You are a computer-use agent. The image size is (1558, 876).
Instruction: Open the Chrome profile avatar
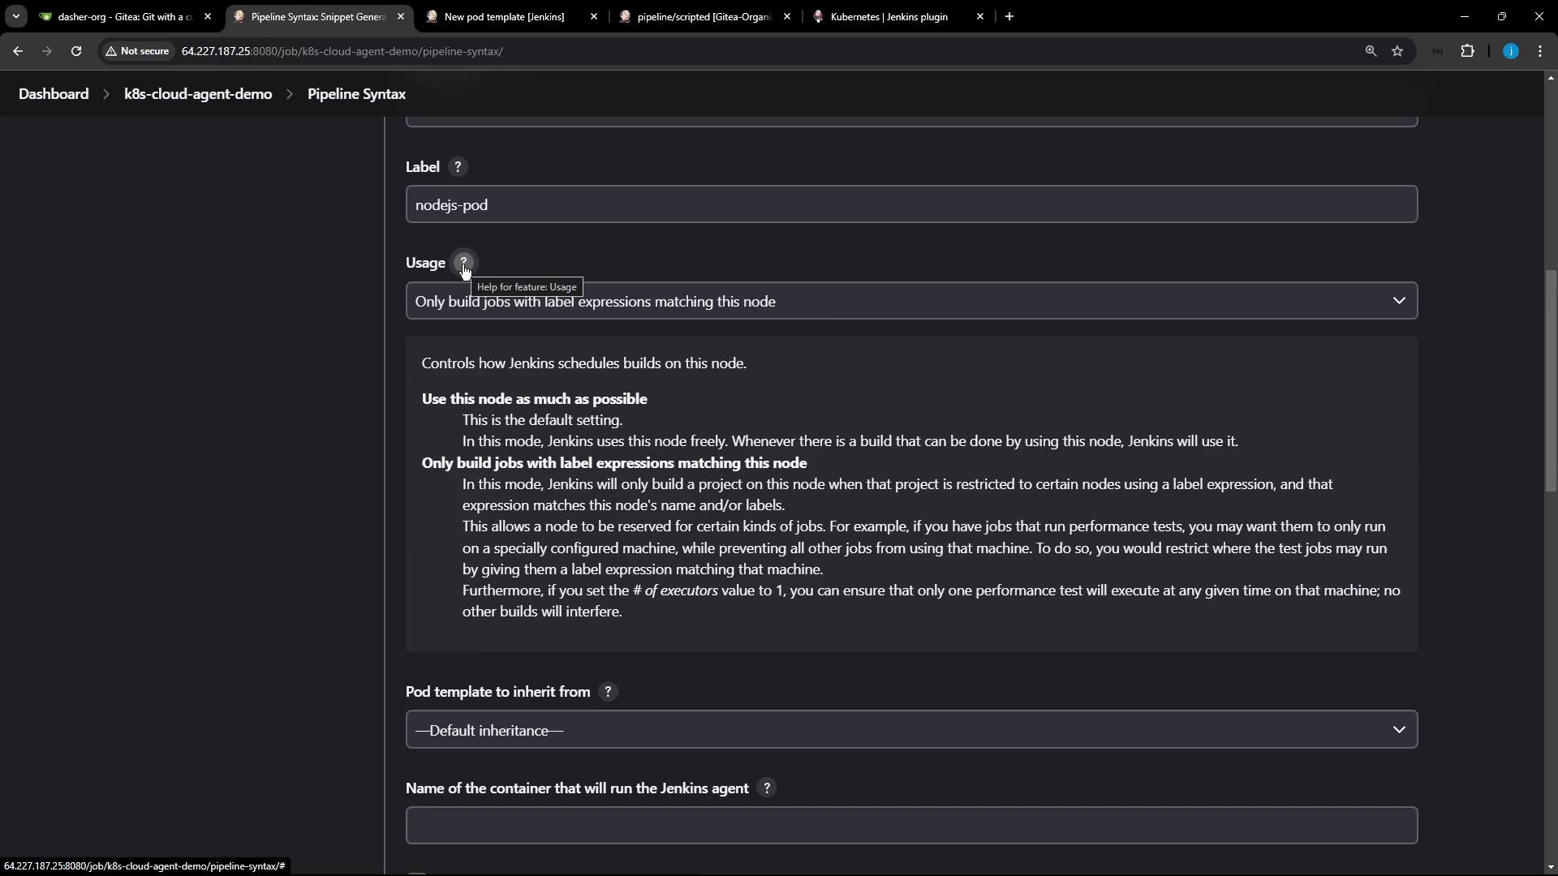click(1510, 51)
